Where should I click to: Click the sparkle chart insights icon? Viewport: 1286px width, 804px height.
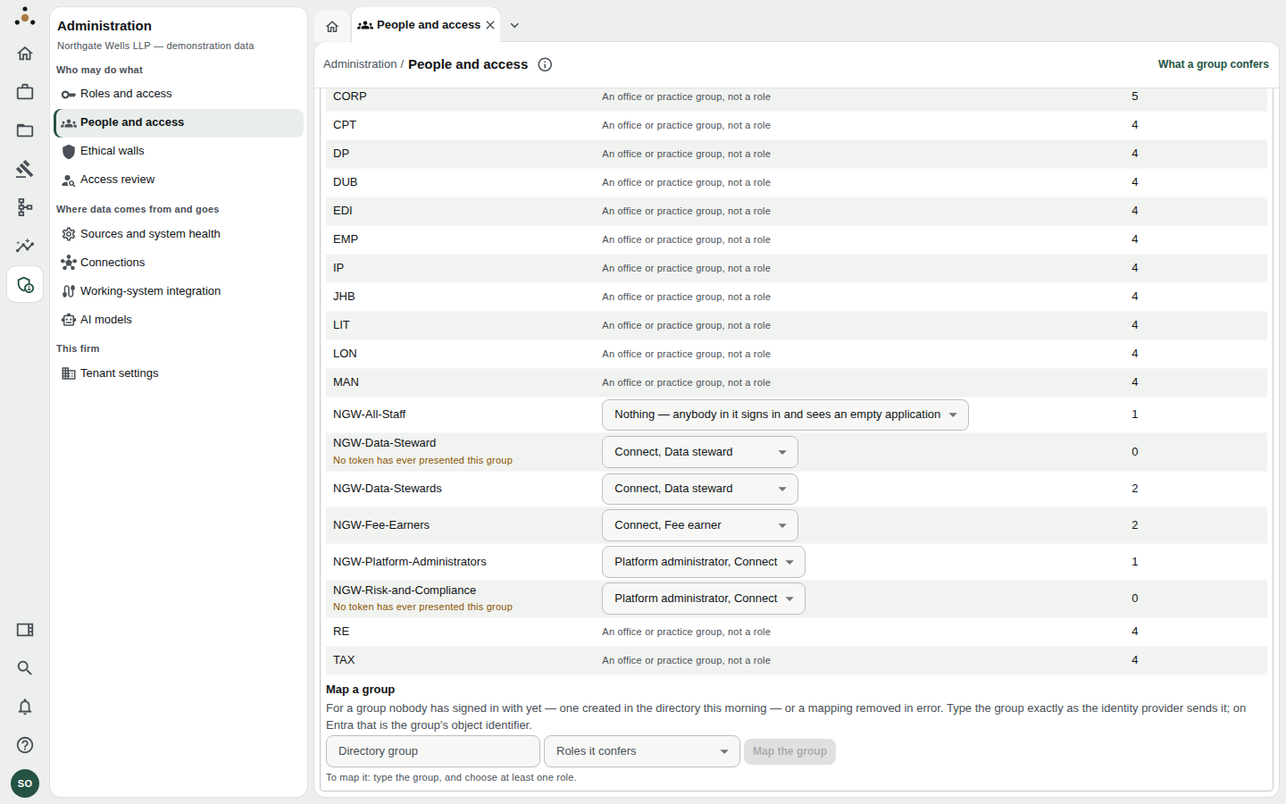25,246
